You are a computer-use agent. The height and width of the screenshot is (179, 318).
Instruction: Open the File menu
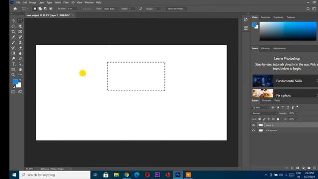click(18, 2)
